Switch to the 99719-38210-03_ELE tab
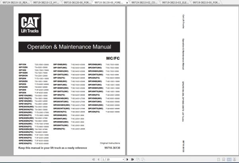Screen dimensions: 239x163 [x=175, y=3]
